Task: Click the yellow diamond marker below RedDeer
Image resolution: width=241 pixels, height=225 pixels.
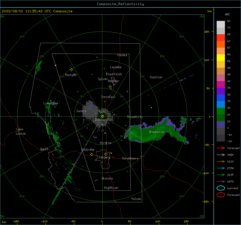Action: (110, 87)
